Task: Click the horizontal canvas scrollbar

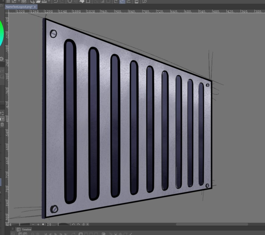Action: (212, 224)
